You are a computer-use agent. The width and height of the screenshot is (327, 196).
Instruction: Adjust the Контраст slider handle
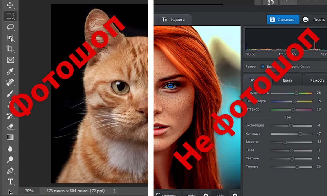tap(300, 134)
